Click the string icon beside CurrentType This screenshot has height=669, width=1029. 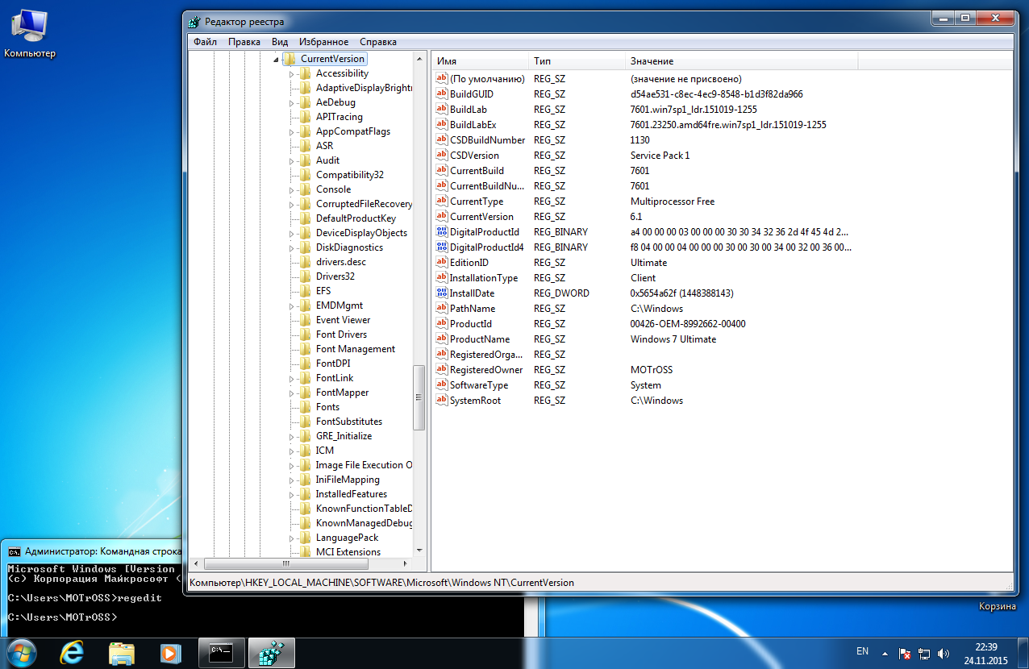[x=441, y=201]
